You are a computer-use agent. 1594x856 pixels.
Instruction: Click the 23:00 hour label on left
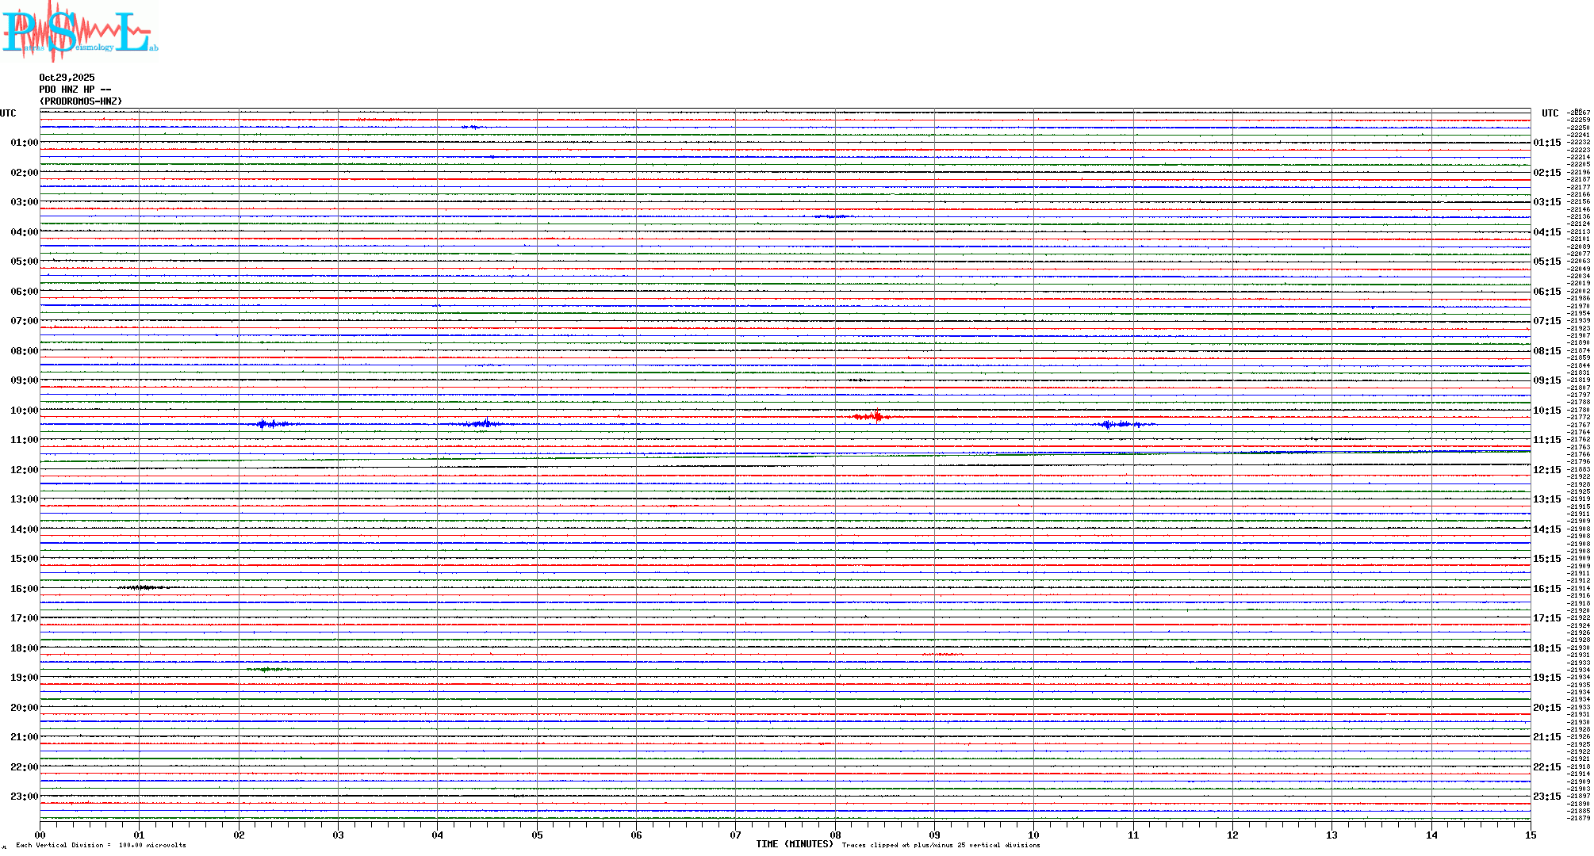(x=24, y=797)
